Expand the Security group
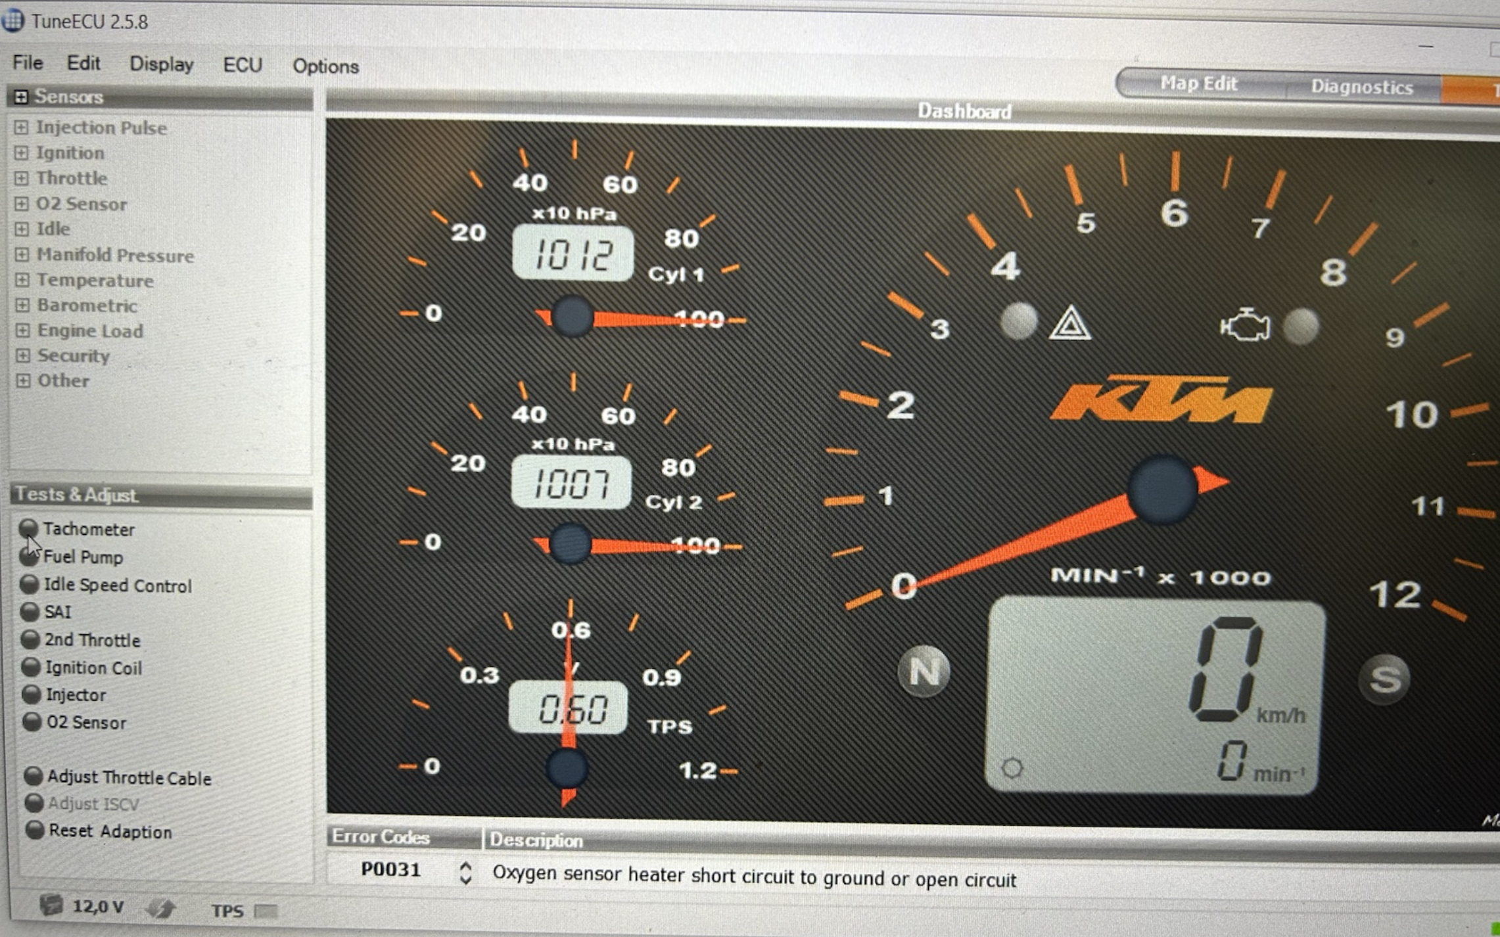Screen dimensions: 1500x937 point(23,355)
